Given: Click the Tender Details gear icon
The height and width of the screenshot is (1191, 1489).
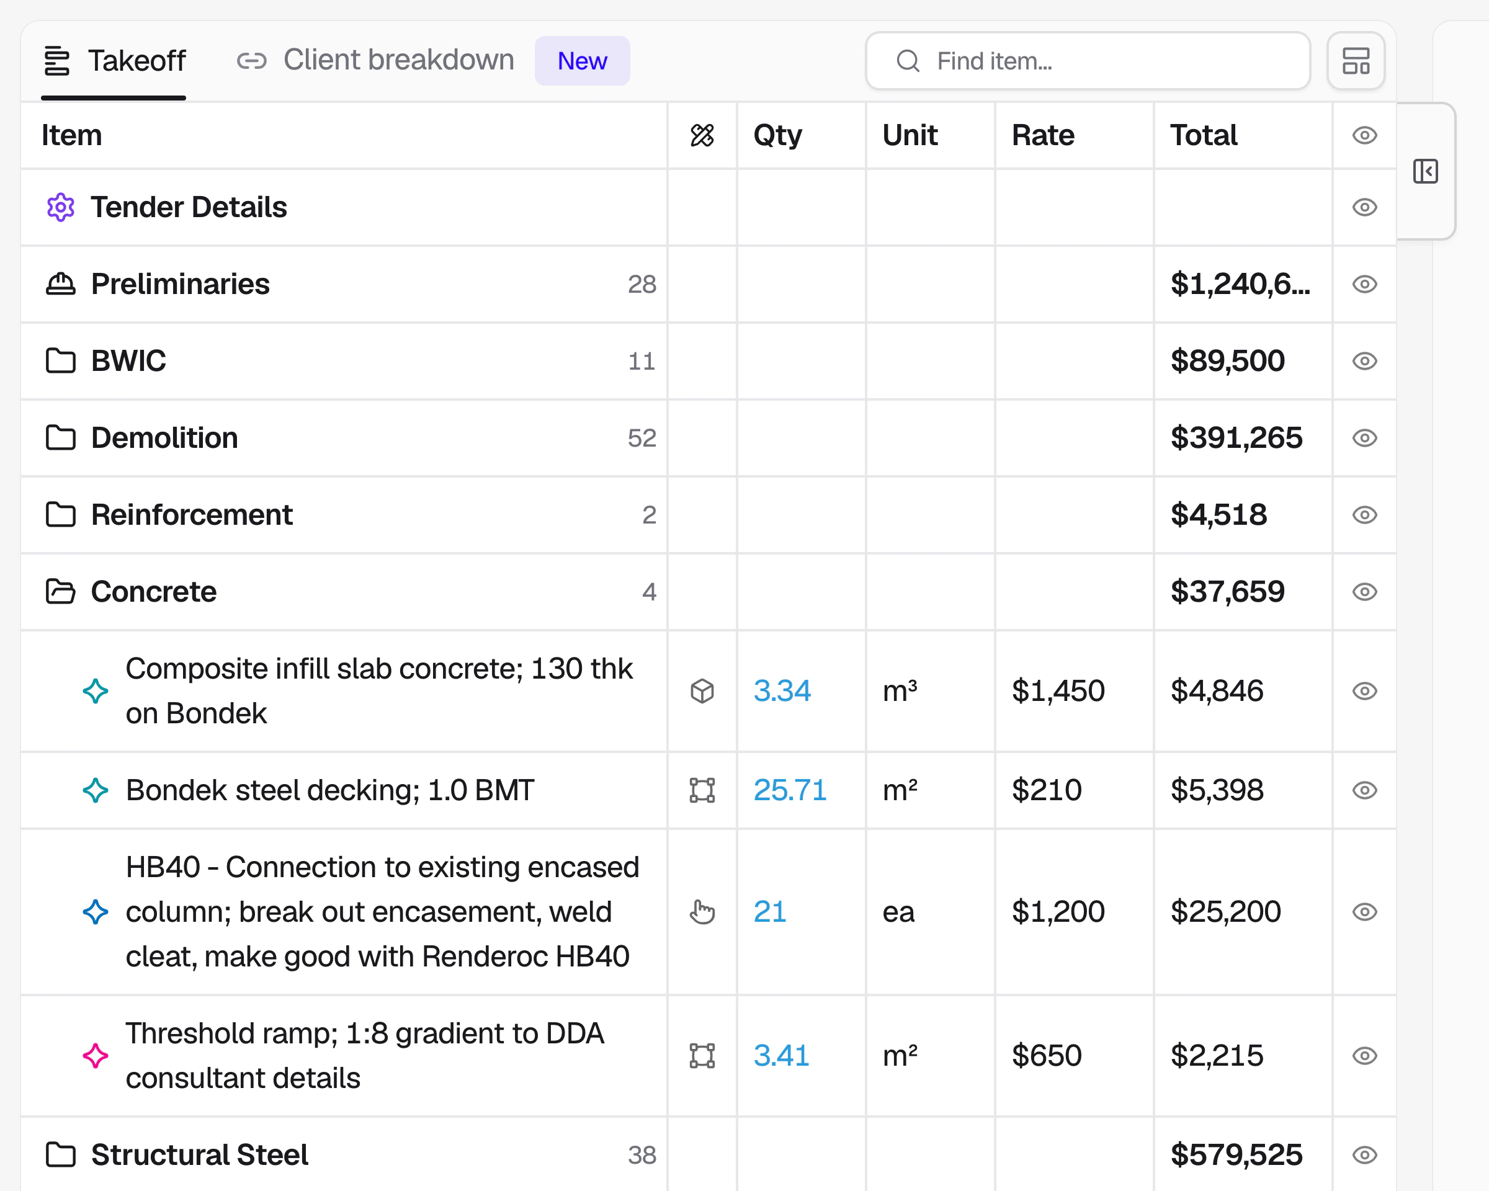Looking at the screenshot, I should tap(61, 207).
